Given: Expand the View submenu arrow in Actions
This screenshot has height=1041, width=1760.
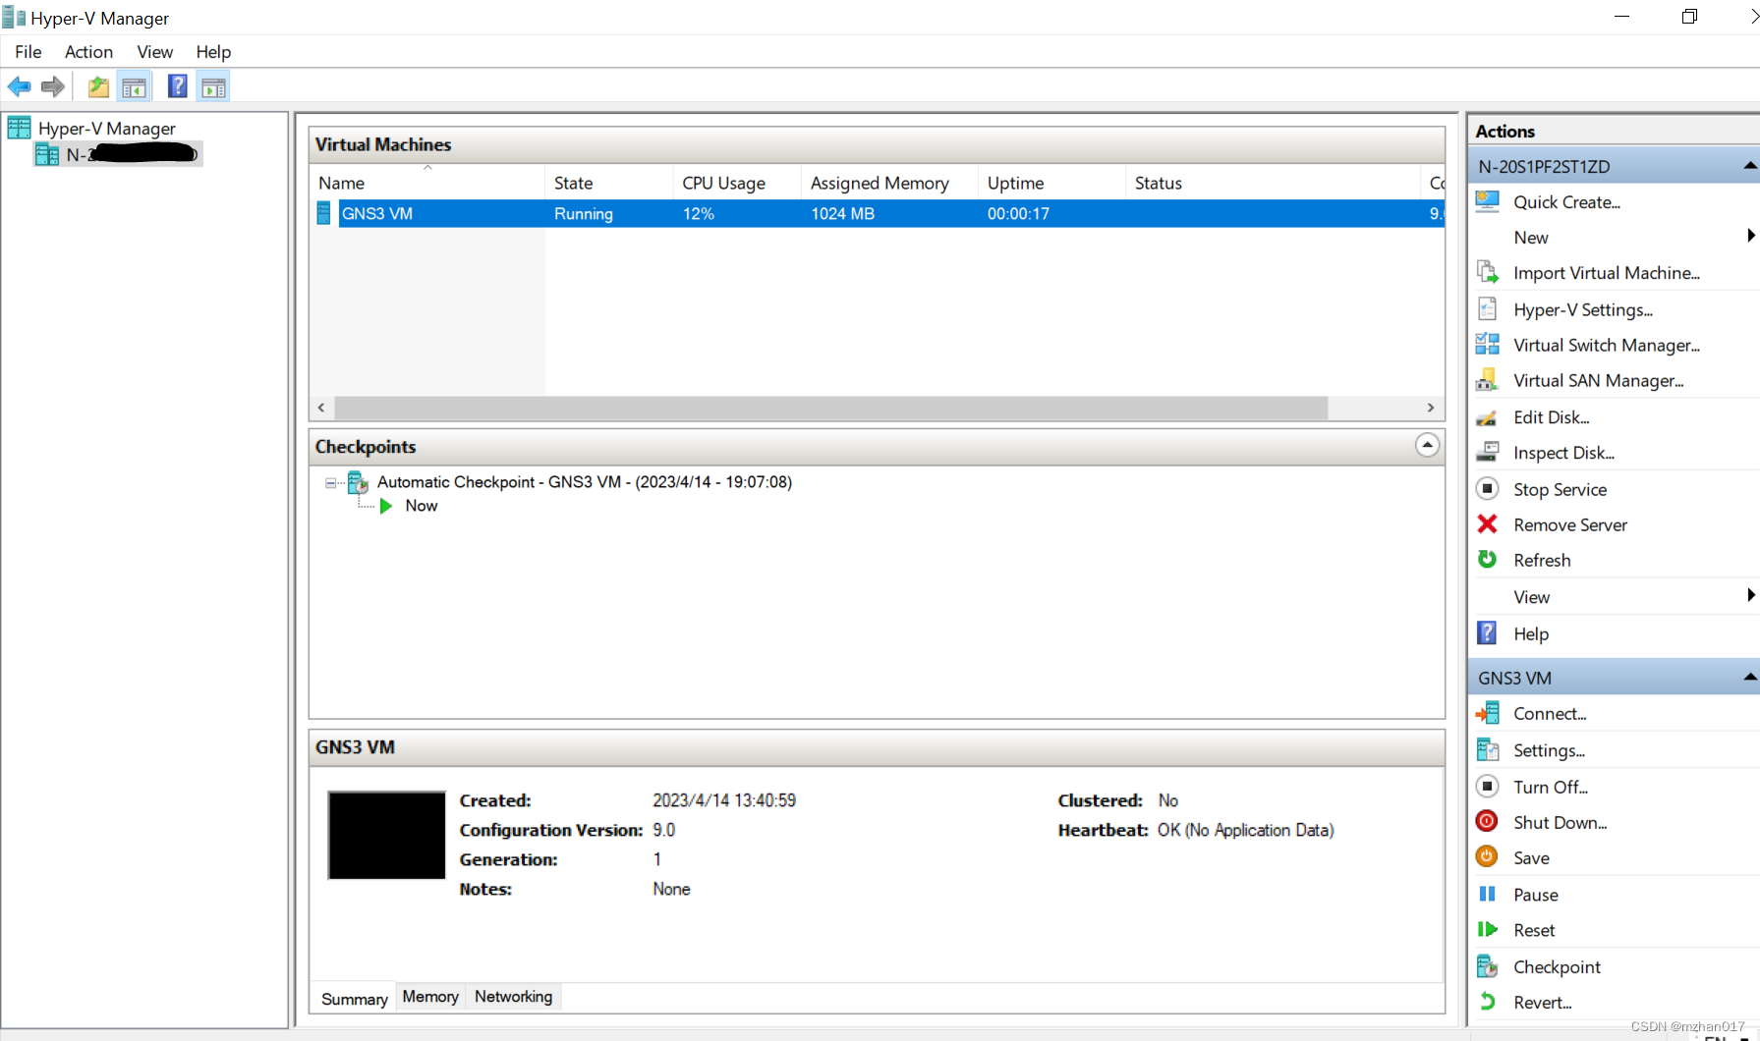Looking at the screenshot, I should point(1750,594).
